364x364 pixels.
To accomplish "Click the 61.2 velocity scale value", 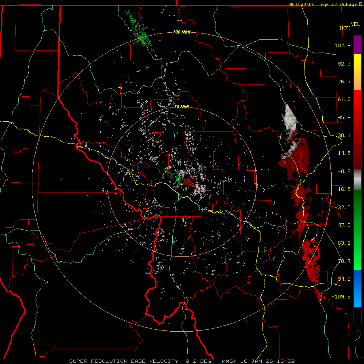I will pyautogui.click(x=344, y=99).
